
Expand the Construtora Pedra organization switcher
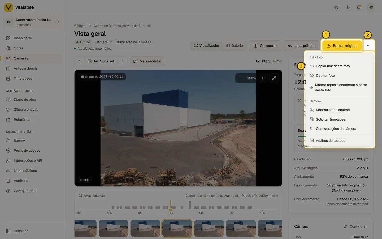click(x=33, y=22)
